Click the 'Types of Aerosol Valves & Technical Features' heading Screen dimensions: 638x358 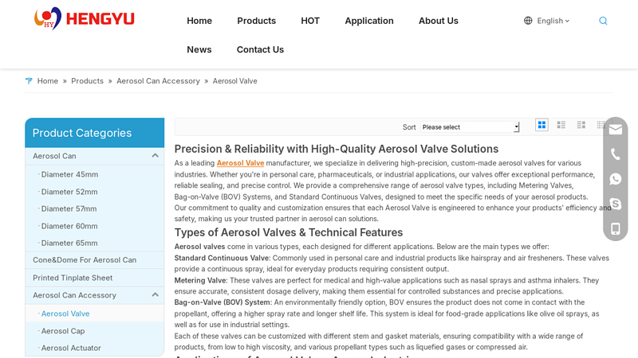point(289,232)
